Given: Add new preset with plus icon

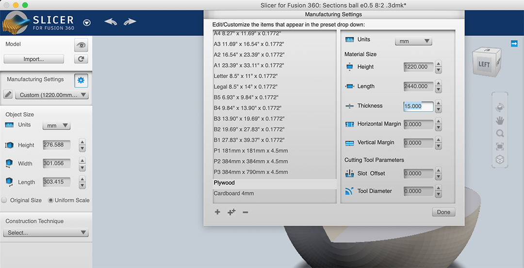Looking at the screenshot, I should point(217,212).
